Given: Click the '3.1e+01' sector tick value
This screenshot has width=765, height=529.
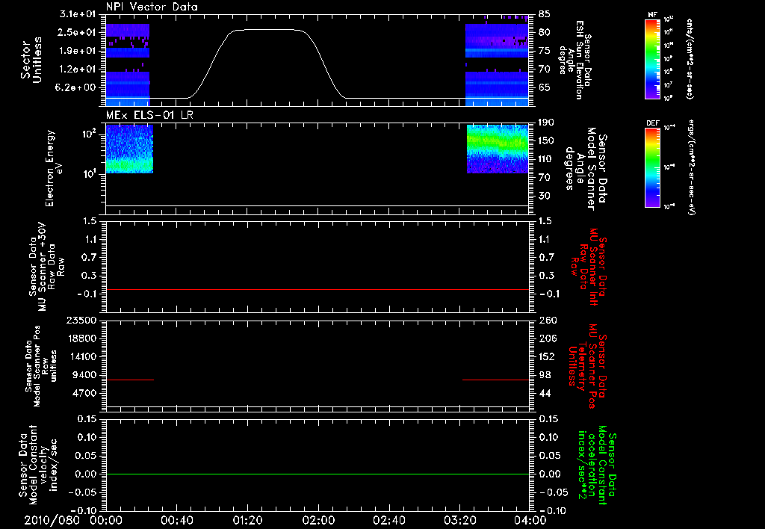Looking at the screenshot, I should (x=77, y=14).
